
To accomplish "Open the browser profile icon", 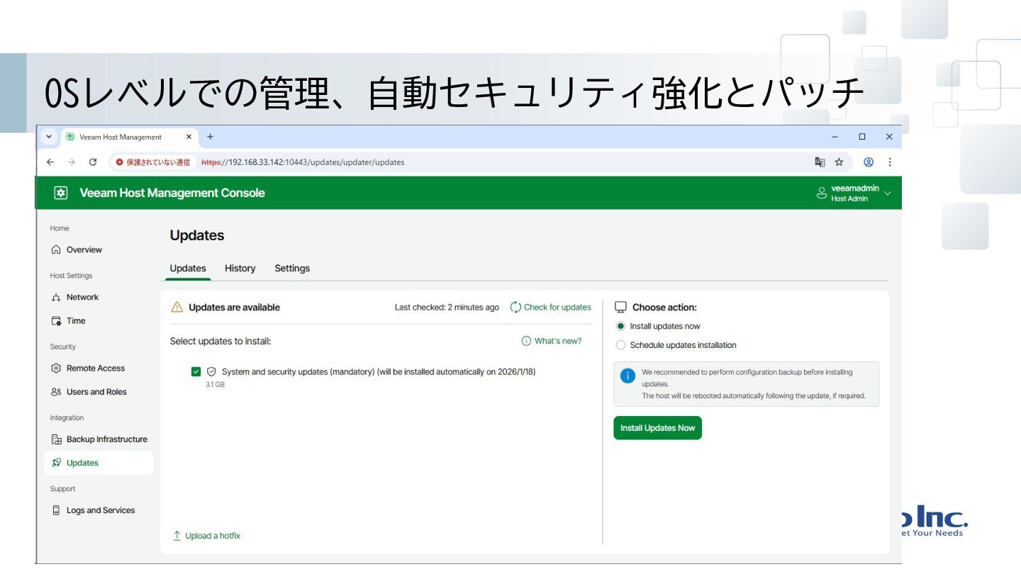I will tap(869, 162).
